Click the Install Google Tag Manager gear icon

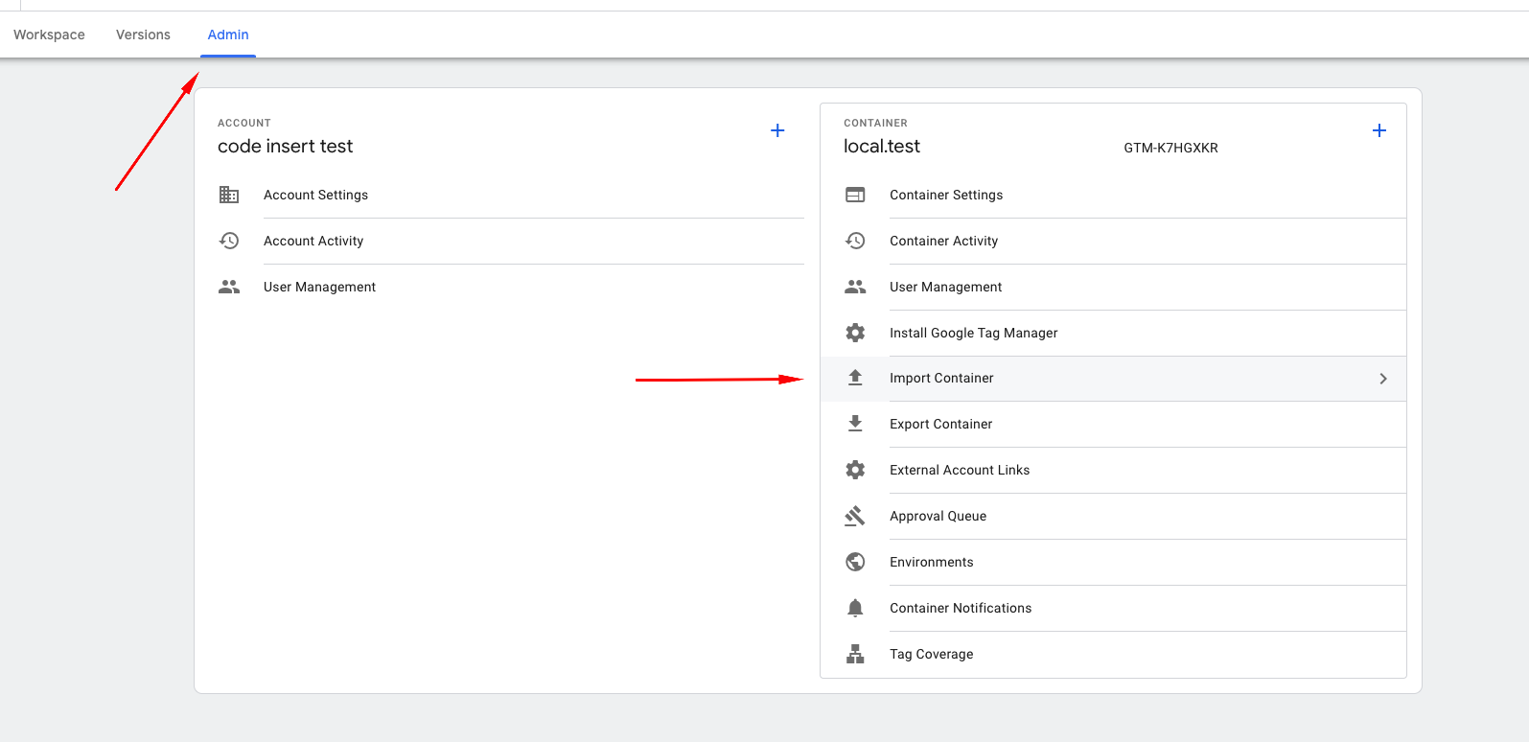(x=855, y=333)
